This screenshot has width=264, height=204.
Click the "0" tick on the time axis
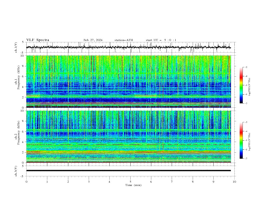[26, 182]
